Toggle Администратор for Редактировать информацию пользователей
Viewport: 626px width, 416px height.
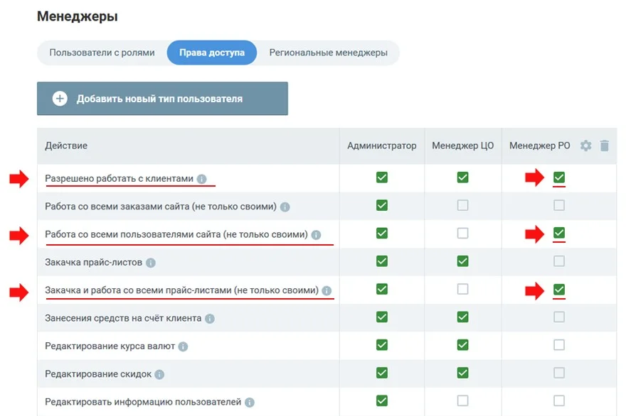click(x=382, y=400)
